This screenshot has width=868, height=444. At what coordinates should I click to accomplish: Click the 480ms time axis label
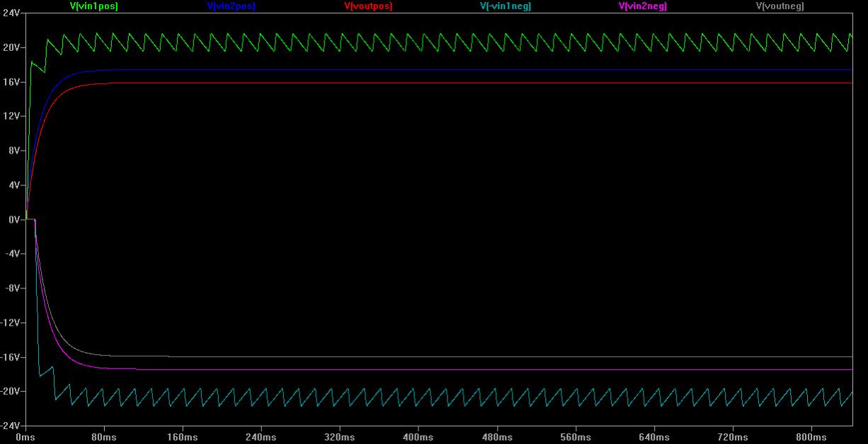click(497, 438)
